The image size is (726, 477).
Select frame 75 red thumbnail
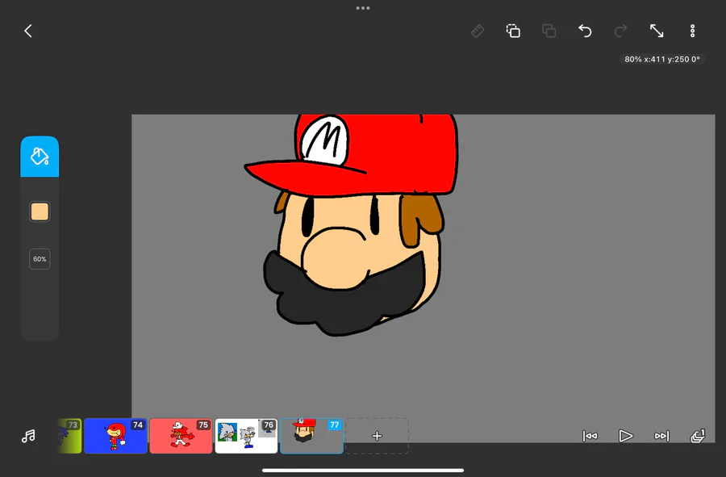click(181, 437)
